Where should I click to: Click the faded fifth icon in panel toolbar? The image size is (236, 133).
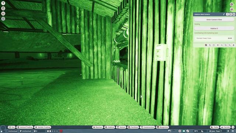tap(222, 45)
